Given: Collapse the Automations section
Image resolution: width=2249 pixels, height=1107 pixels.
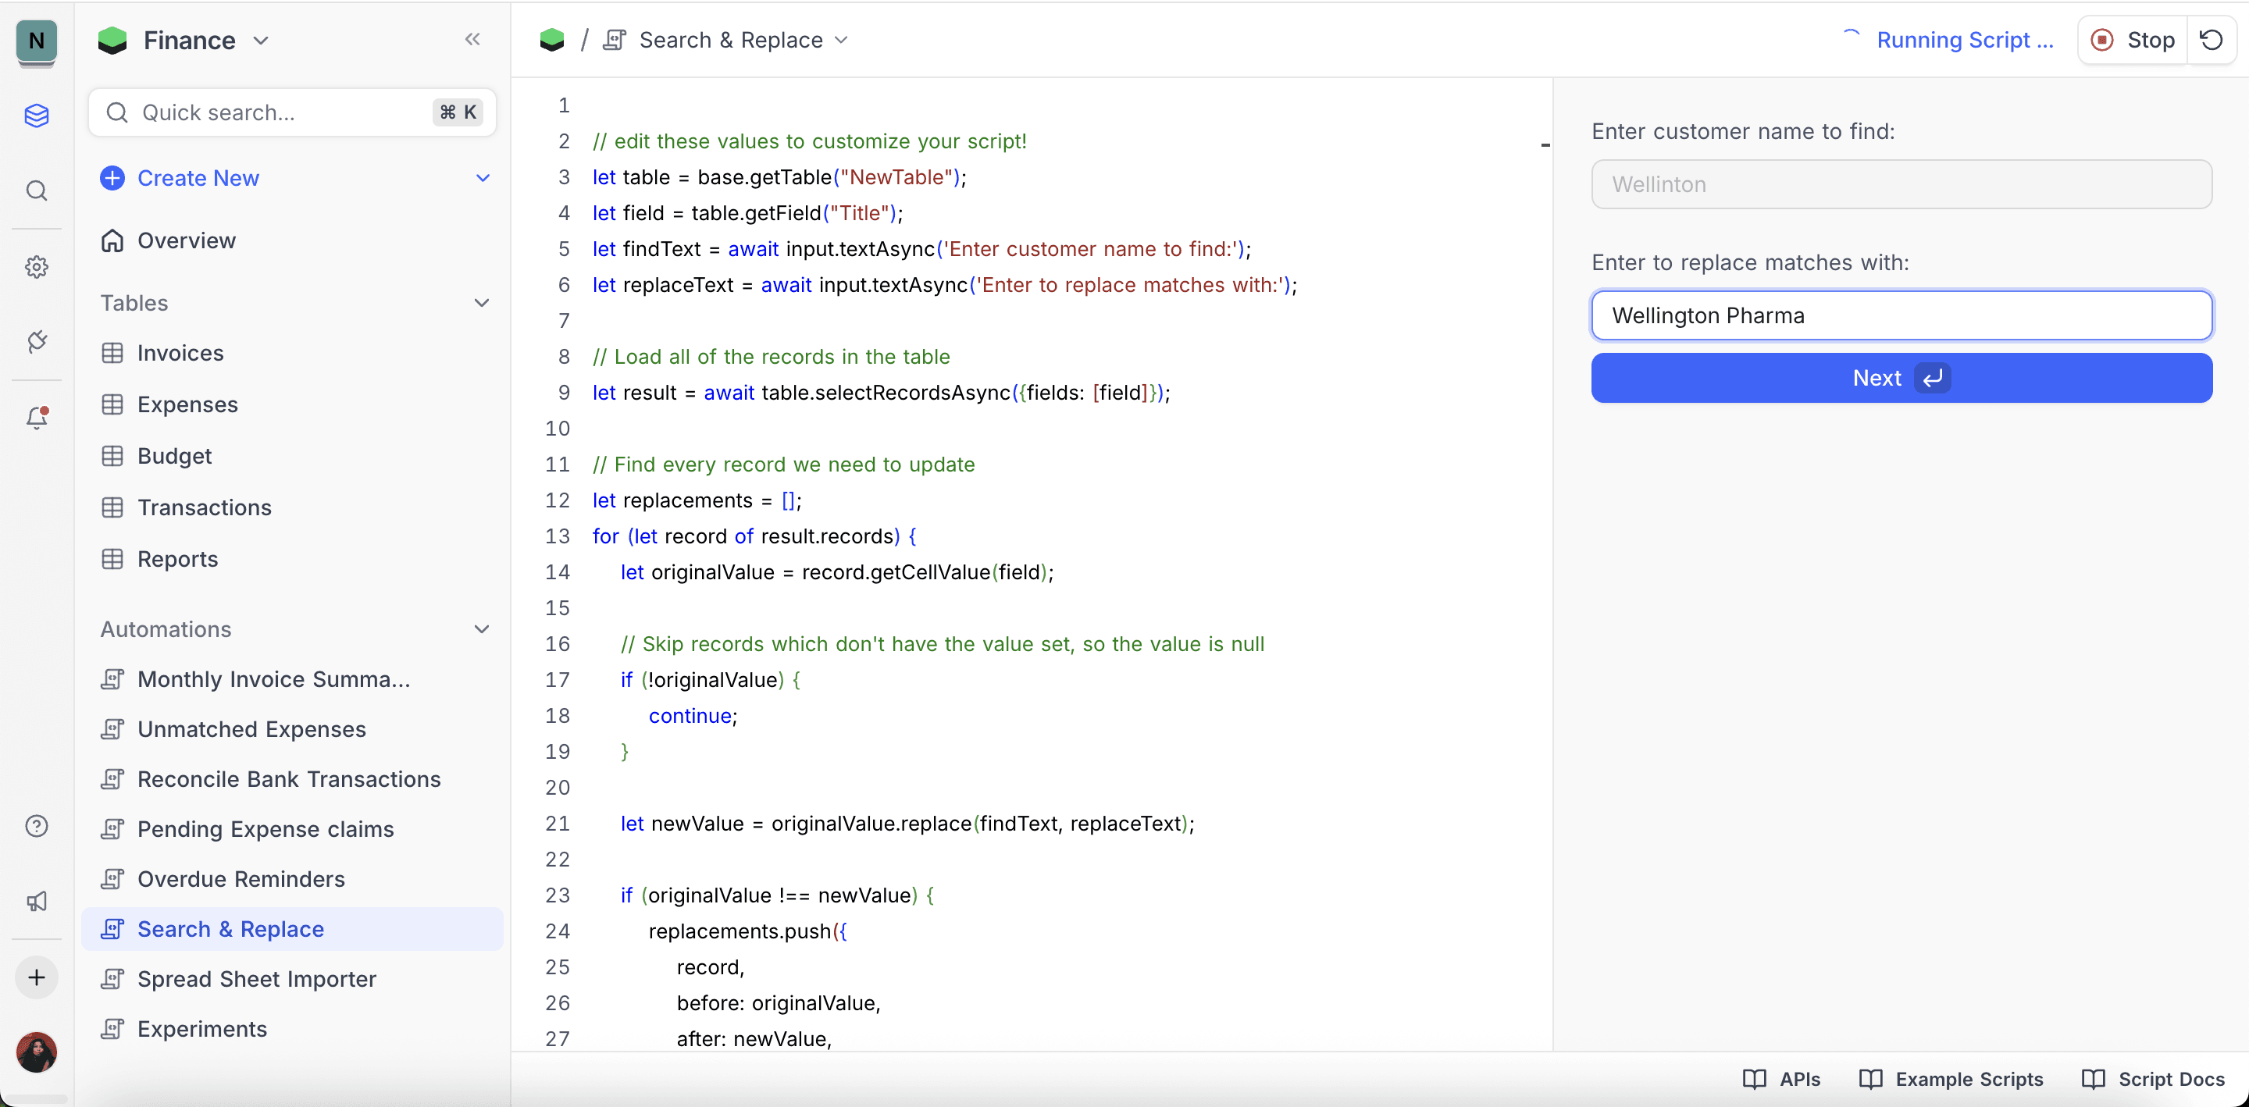Looking at the screenshot, I should click(481, 629).
